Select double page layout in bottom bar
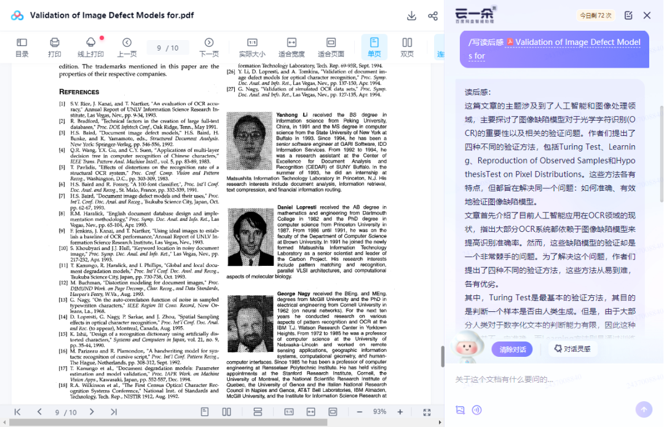 (226, 412)
